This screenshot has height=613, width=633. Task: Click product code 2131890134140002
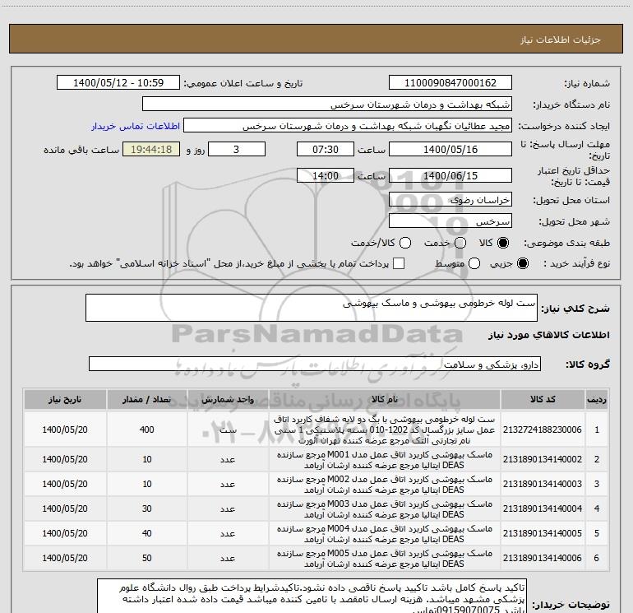[x=543, y=459]
